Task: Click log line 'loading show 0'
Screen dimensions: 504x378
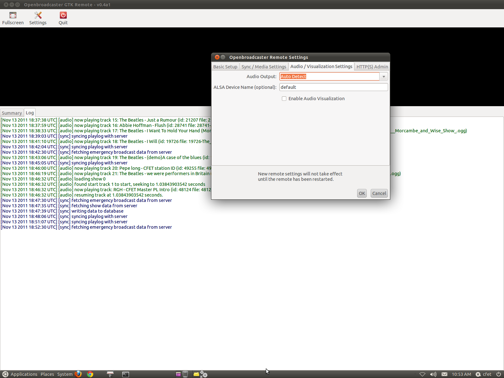Action: [53, 179]
